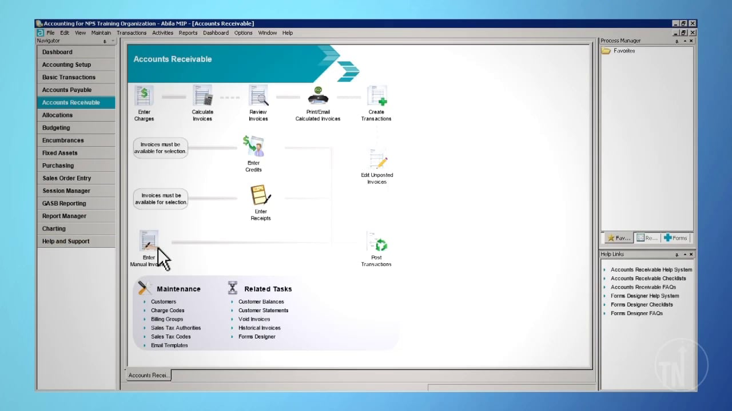This screenshot has width=732, height=411.
Task: Click the Calculate Invoices icon
Action: (202, 96)
